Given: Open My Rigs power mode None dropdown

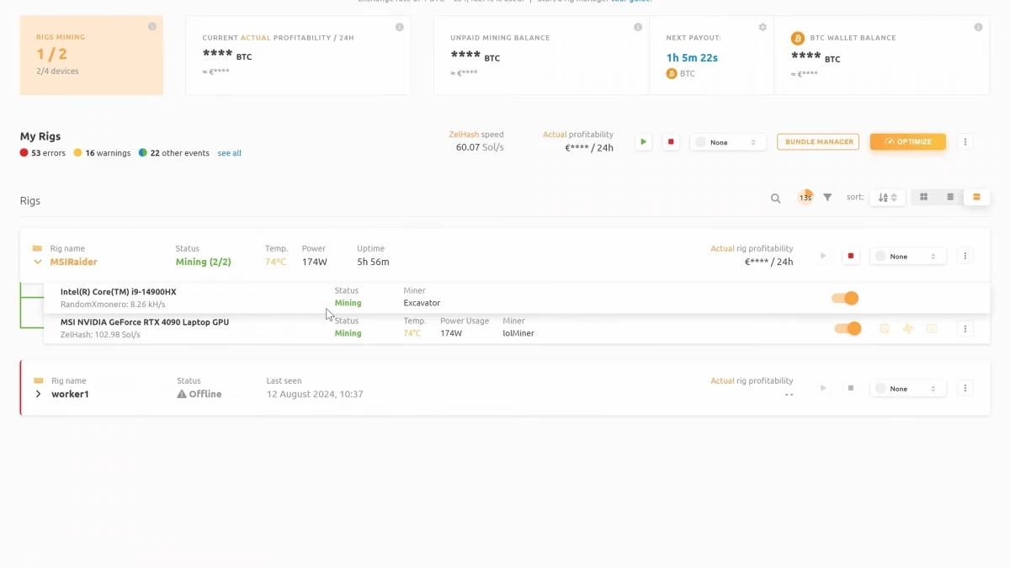Looking at the screenshot, I should coord(728,142).
